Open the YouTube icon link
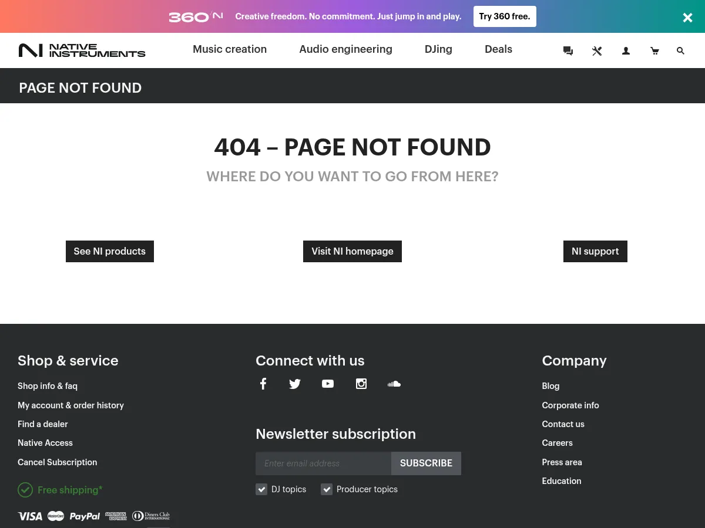Screen dimensions: 705x528 coord(328,384)
